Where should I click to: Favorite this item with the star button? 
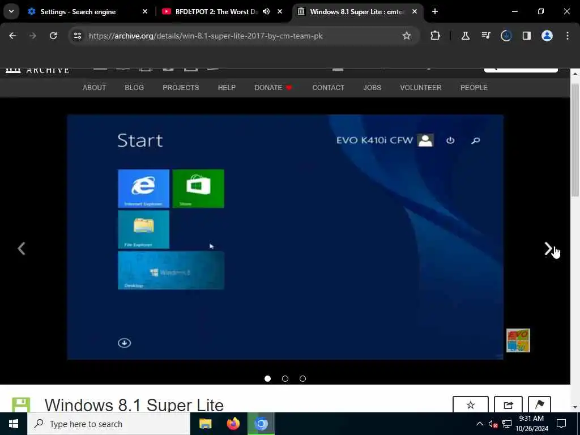coord(471,404)
